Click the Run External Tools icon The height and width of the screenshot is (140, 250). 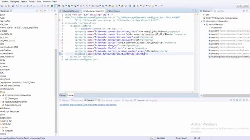click(75, 6)
